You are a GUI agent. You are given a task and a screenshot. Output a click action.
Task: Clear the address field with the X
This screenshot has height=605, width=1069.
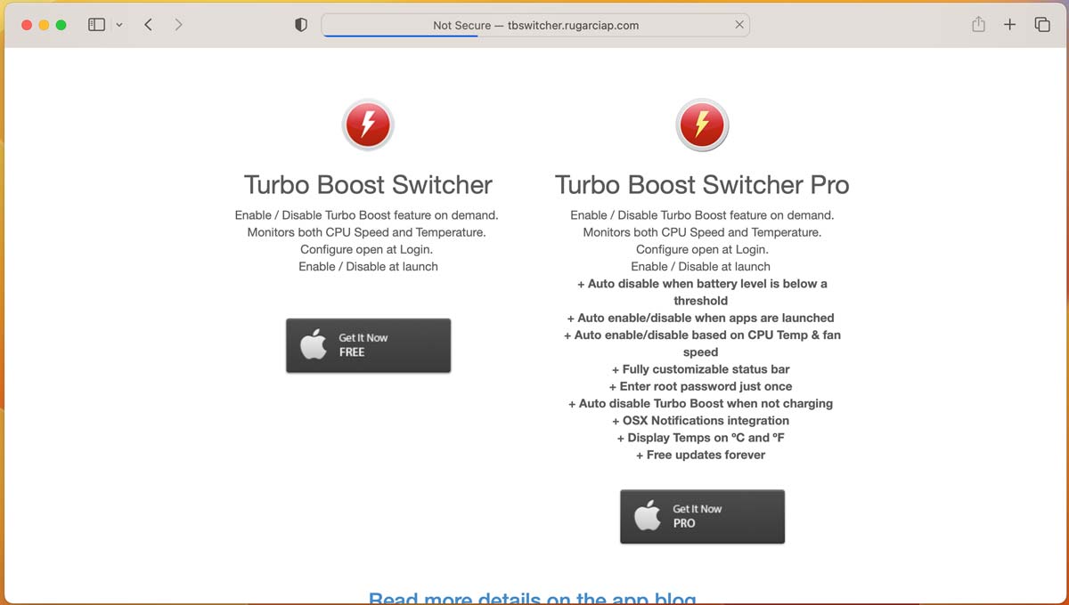(739, 25)
